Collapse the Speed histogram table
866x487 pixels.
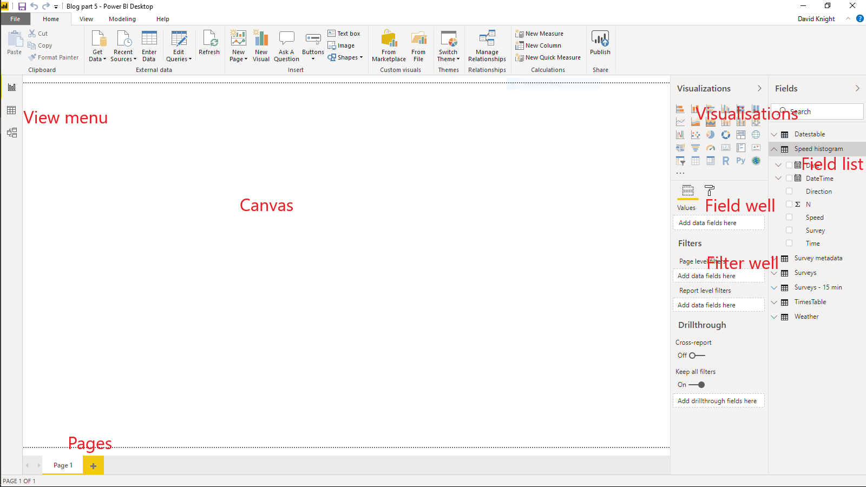click(x=774, y=149)
